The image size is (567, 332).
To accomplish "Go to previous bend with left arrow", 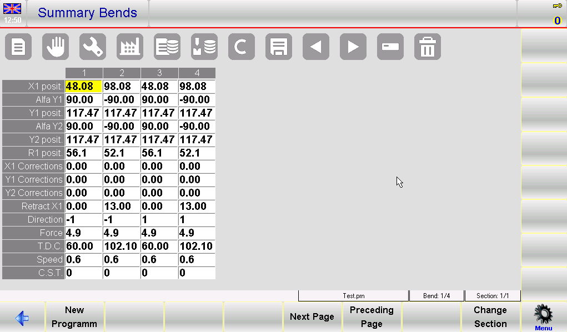I will 316,47.
